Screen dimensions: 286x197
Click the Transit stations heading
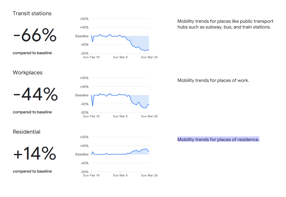tap(32, 13)
